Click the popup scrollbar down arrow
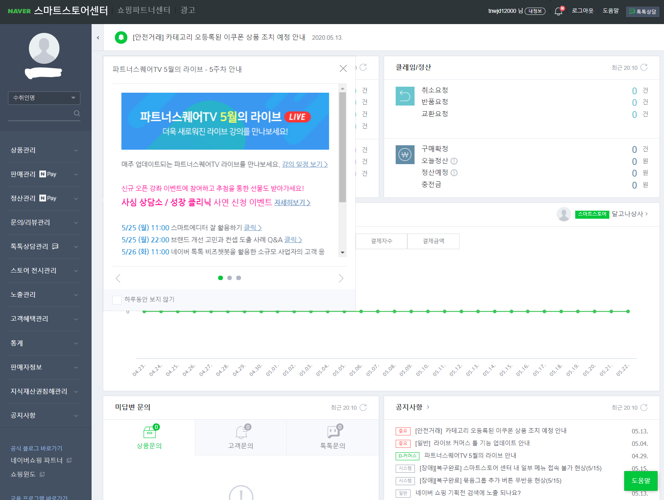 [342, 253]
